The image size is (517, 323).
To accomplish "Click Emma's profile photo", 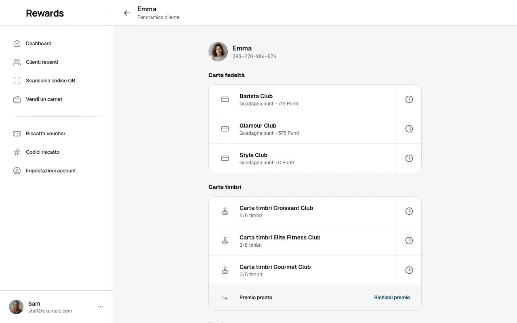I will (218, 52).
